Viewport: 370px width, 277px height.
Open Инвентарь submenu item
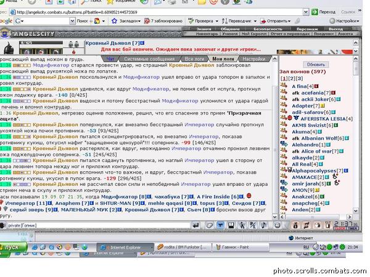click(x=207, y=34)
